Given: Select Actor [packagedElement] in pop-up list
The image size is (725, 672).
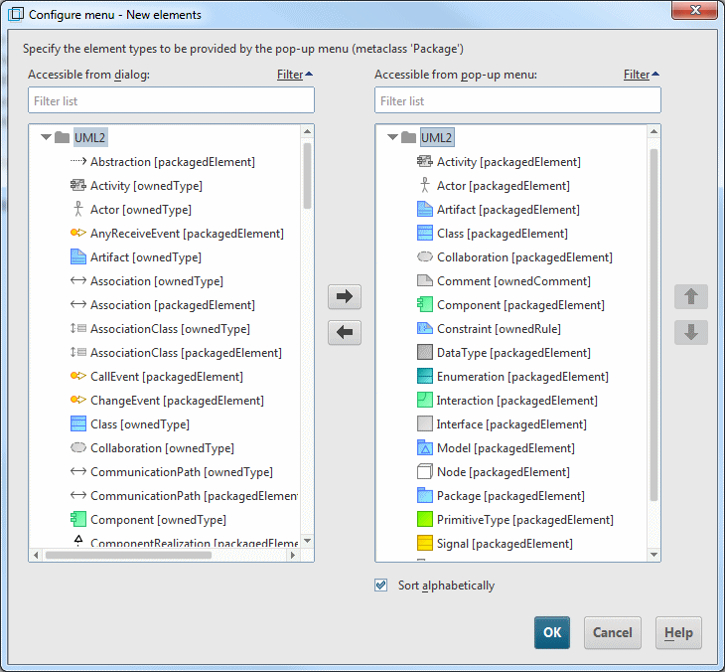Looking at the screenshot, I should [x=504, y=186].
